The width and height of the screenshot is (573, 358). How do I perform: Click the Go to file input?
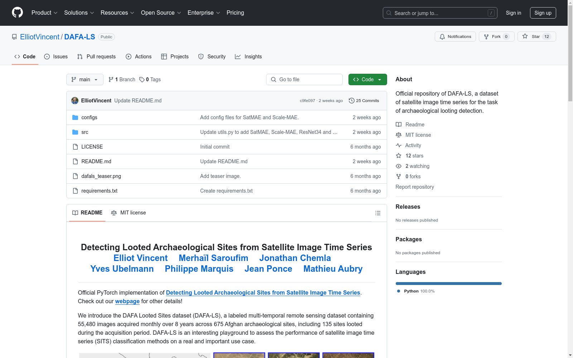click(x=304, y=79)
